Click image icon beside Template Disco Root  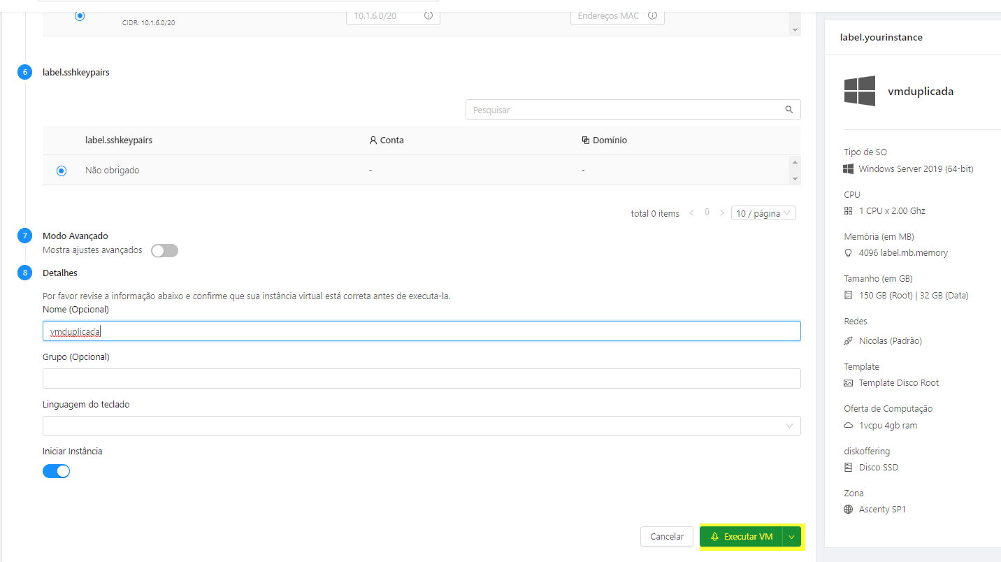click(849, 382)
